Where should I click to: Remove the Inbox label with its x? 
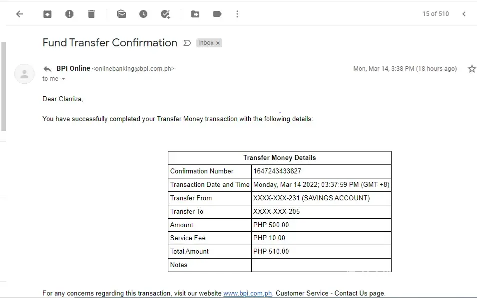218,43
